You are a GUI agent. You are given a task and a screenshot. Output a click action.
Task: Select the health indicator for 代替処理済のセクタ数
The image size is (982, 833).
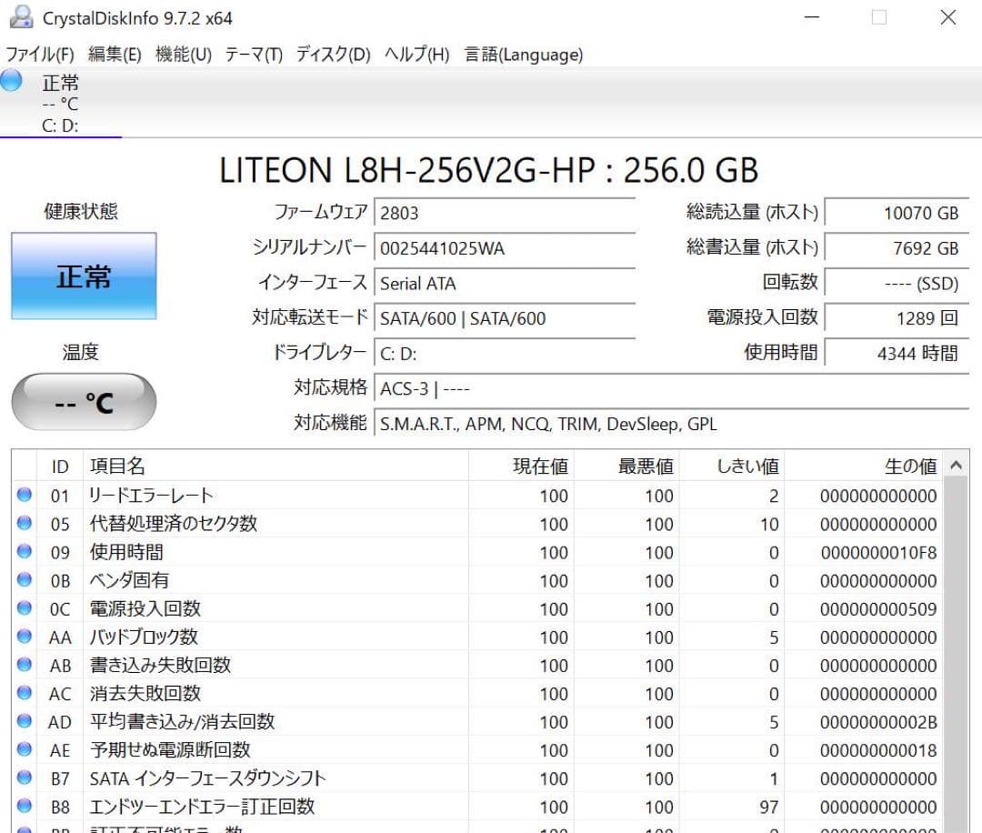[x=25, y=524]
